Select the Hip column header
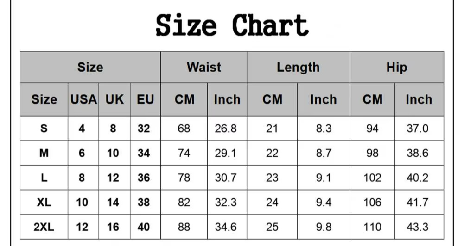This screenshot has width=464, height=246. click(397, 68)
